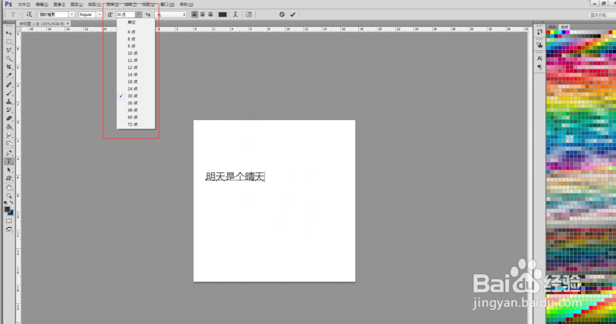
Task: Open the File menu
Action: click(x=24, y=4)
